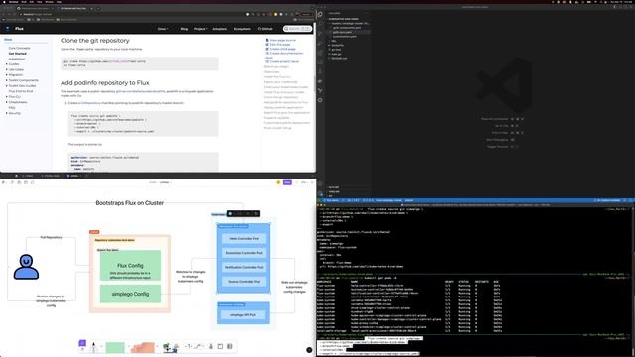Click the 'Bootstraps Flux on Cluster' title text
Screen dimensions: 635x357
130,203
